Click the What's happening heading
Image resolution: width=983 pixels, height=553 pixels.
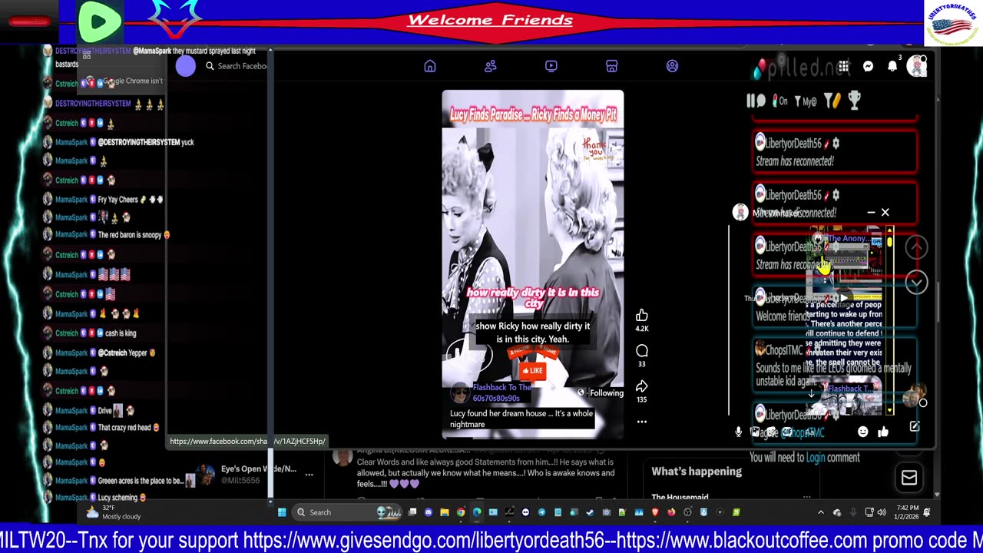pos(697,472)
